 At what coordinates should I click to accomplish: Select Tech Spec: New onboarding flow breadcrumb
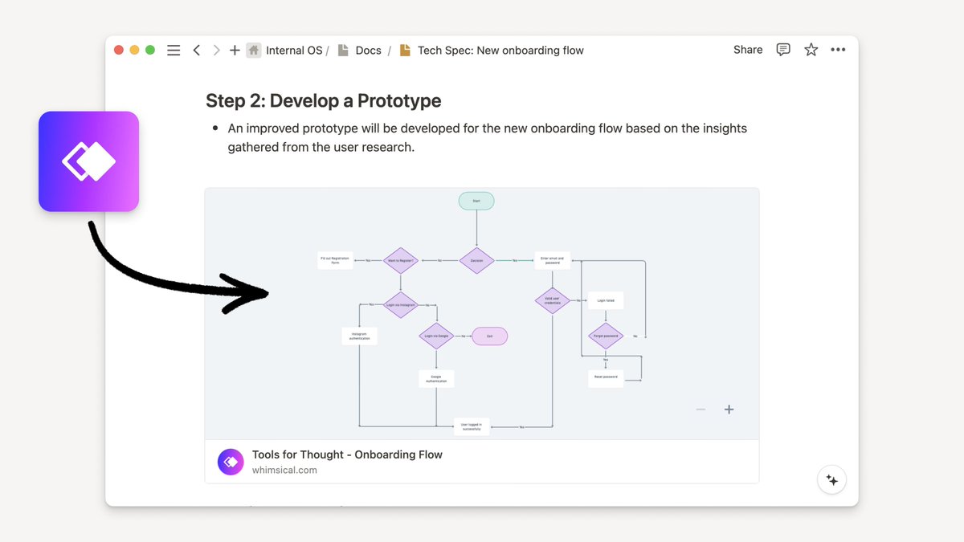pyautogui.click(x=500, y=50)
